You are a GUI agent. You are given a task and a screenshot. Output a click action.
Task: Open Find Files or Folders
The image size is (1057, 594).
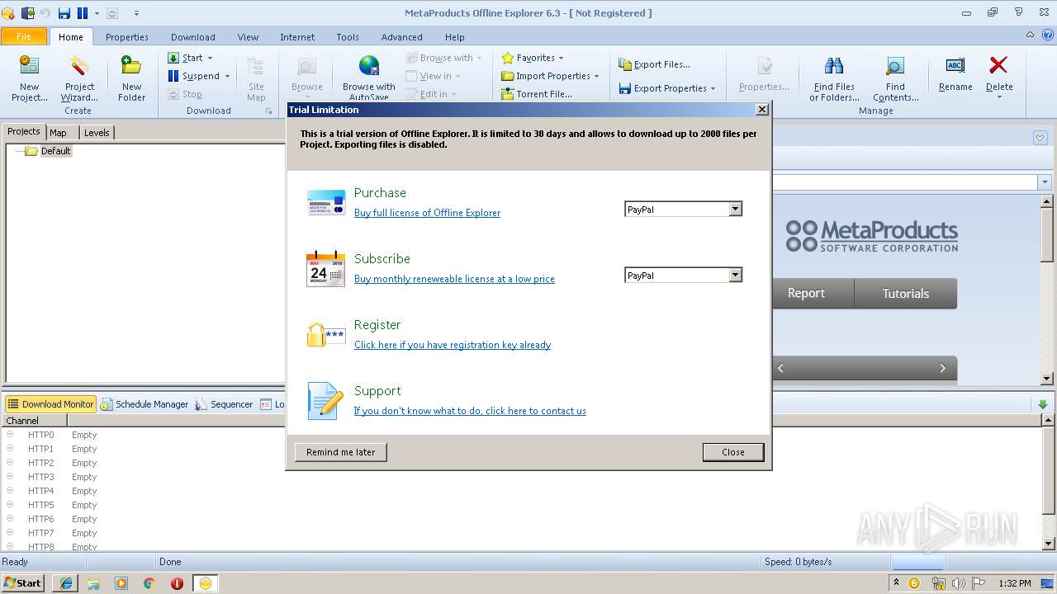[834, 78]
